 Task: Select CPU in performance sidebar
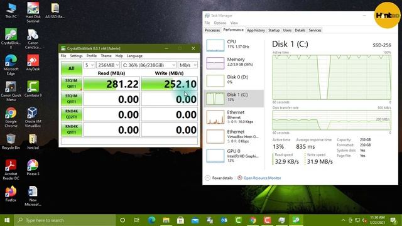[x=234, y=45]
